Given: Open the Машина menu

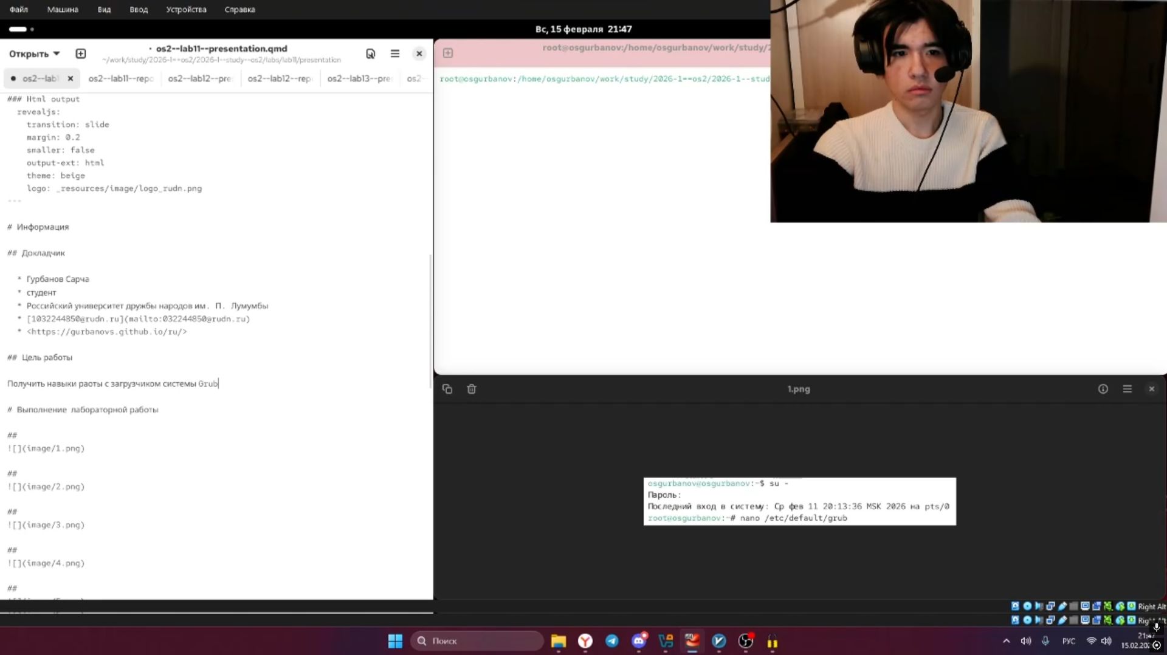Looking at the screenshot, I should coord(63,9).
